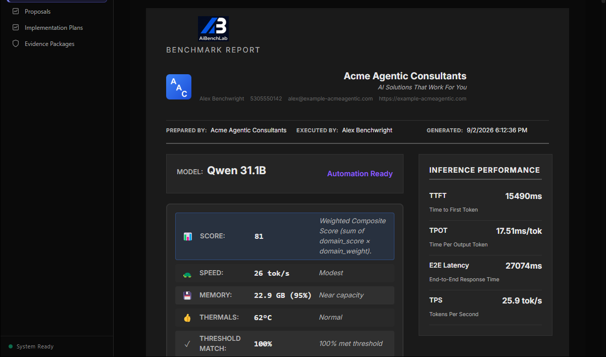Select the SCORE row value 81
Viewport: 606px width, 357px height.
(x=259, y=236)
